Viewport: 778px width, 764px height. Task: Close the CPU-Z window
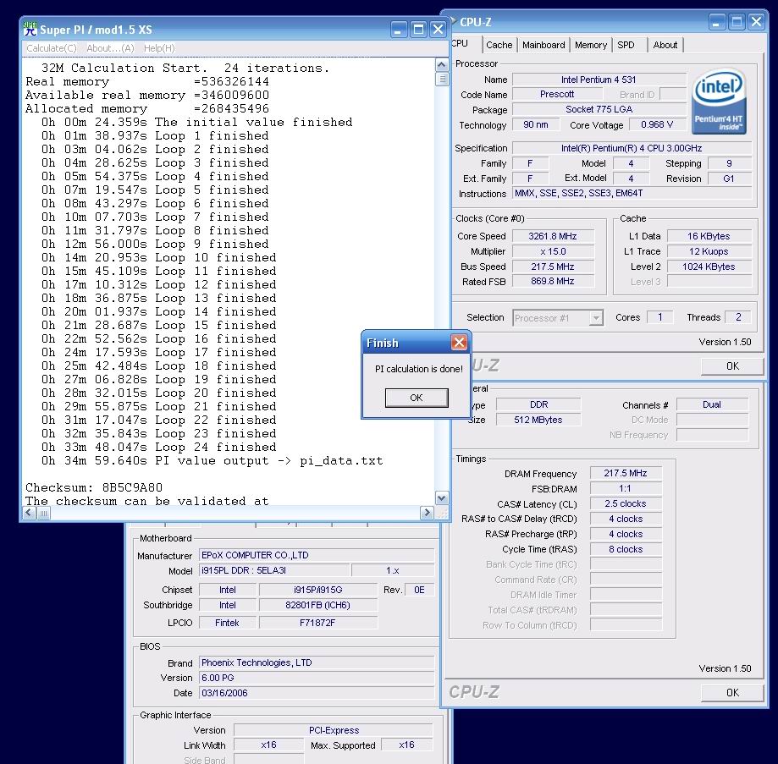756,22
